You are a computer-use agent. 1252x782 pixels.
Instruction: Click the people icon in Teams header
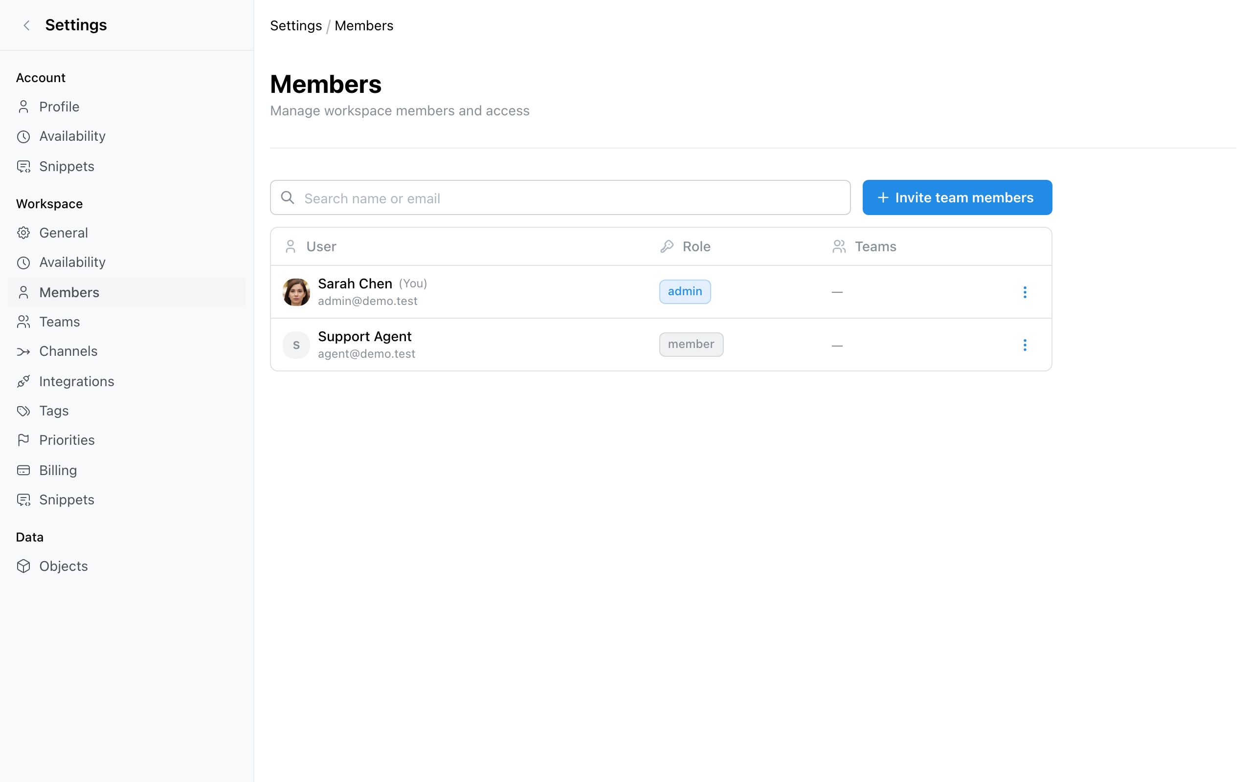[x=839, y=247]
